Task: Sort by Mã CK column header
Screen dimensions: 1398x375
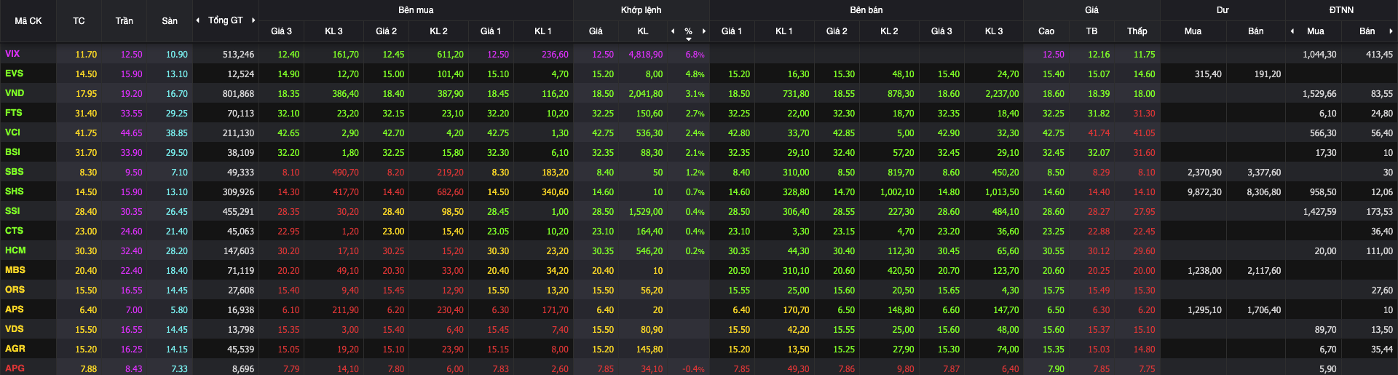Action: click(28, 21)
